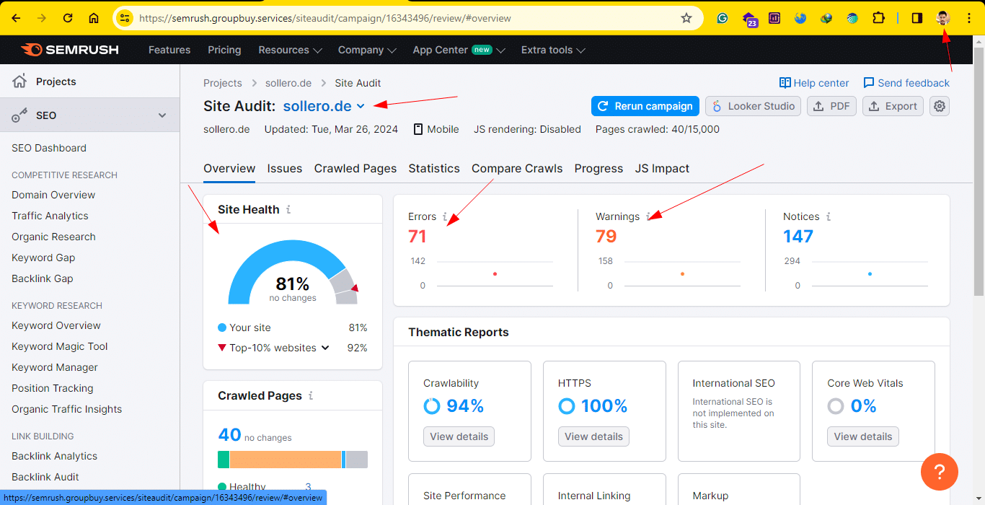The height and width of the screenshot is (505, 985).
Task: Click the Projects home icon in sidebar
Action: [x=20, y=81]
